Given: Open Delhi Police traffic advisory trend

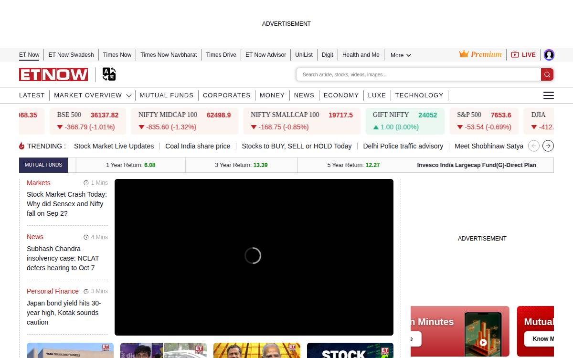Looking at the screenshot, I should pyautogui.click(x=403, y=146).
